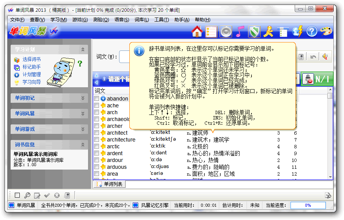The image size is (344, 220).
Task: Click the microphone N/I recording button
Action: (317, 79)
